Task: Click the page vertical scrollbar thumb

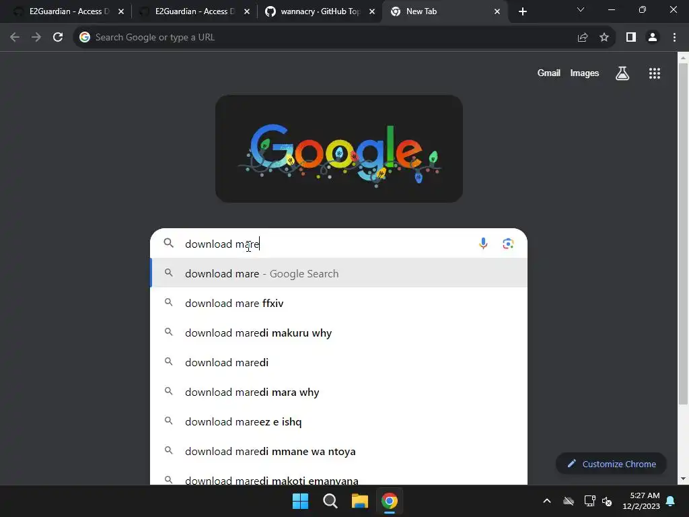Action: [x=683, y=234]
